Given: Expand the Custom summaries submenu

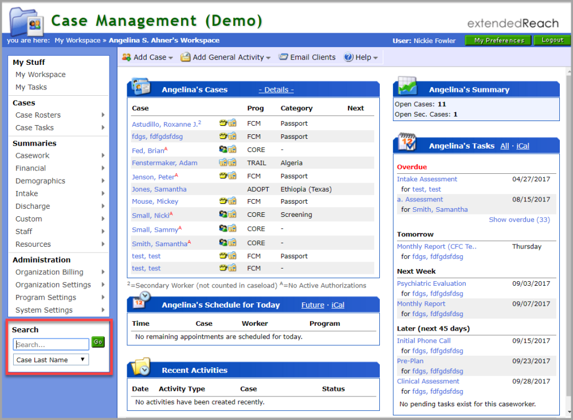Looking at the screenshot, I should (x=103, y=219).
